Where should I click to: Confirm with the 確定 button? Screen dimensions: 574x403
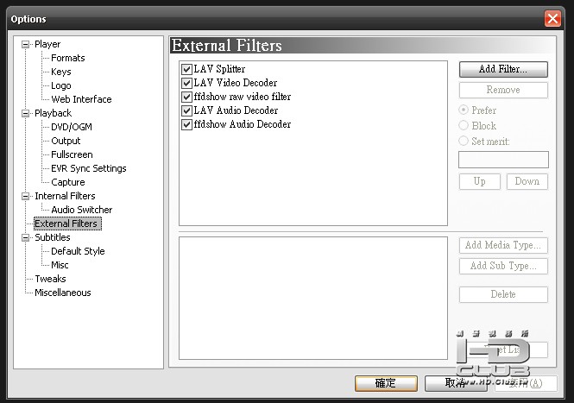click(386, 384)
